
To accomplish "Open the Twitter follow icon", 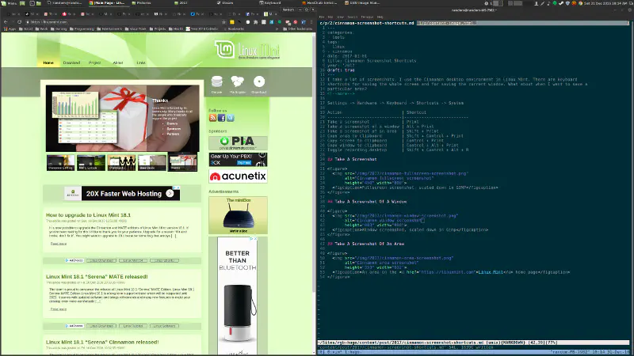I will (x=230, y=118).
